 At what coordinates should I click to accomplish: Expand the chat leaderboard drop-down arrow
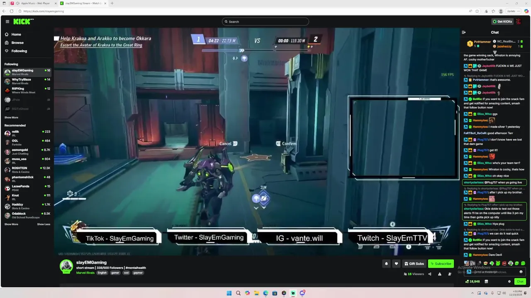(x=495, y=52)
